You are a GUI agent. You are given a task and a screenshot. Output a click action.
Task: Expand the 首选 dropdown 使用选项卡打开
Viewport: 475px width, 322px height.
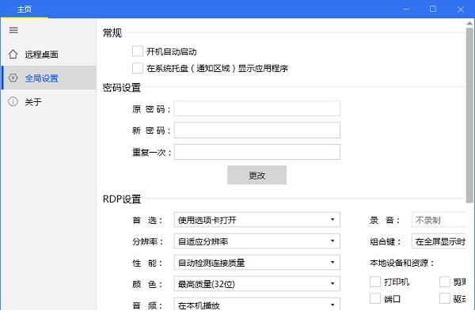point(256,219)
